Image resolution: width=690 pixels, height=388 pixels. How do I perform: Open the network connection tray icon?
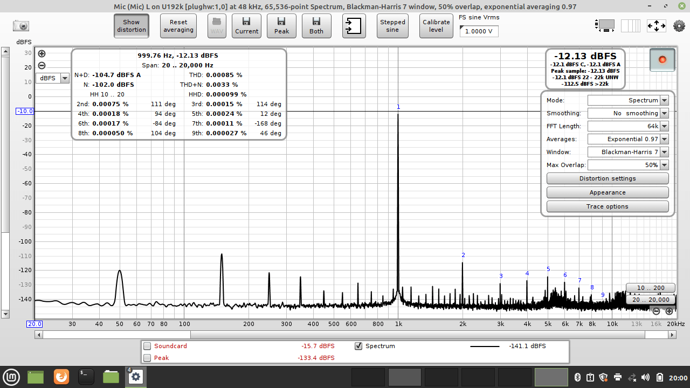click(x=632, y=377)
